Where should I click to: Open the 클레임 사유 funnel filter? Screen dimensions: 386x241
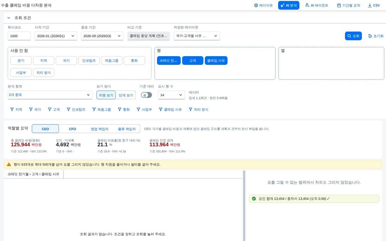point(170,109)
